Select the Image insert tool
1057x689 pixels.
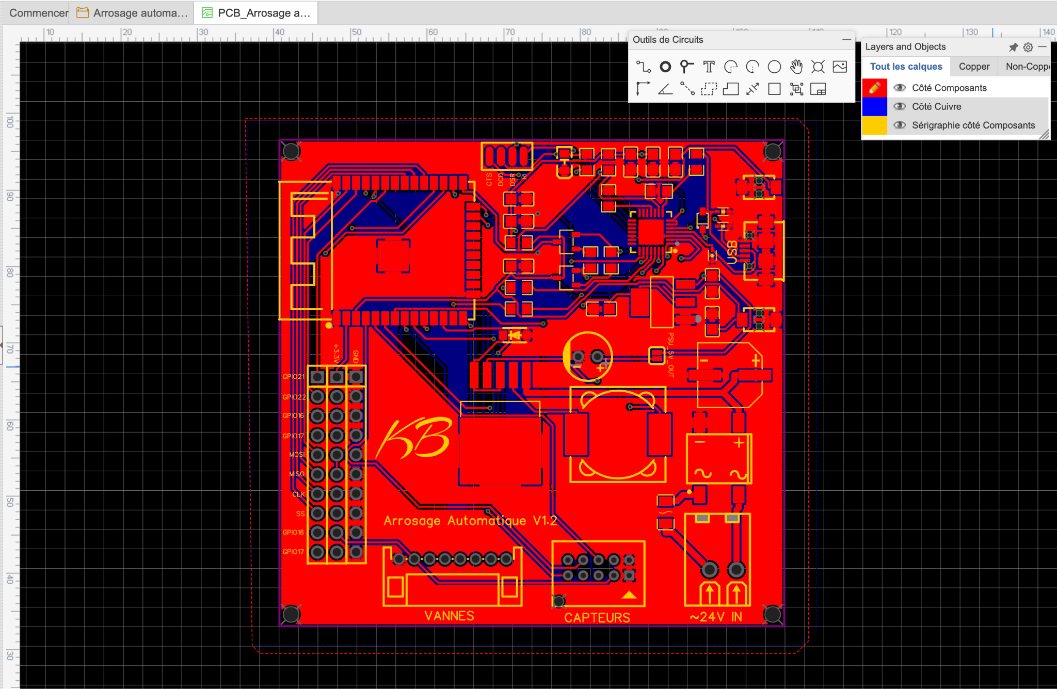point(840,67)
